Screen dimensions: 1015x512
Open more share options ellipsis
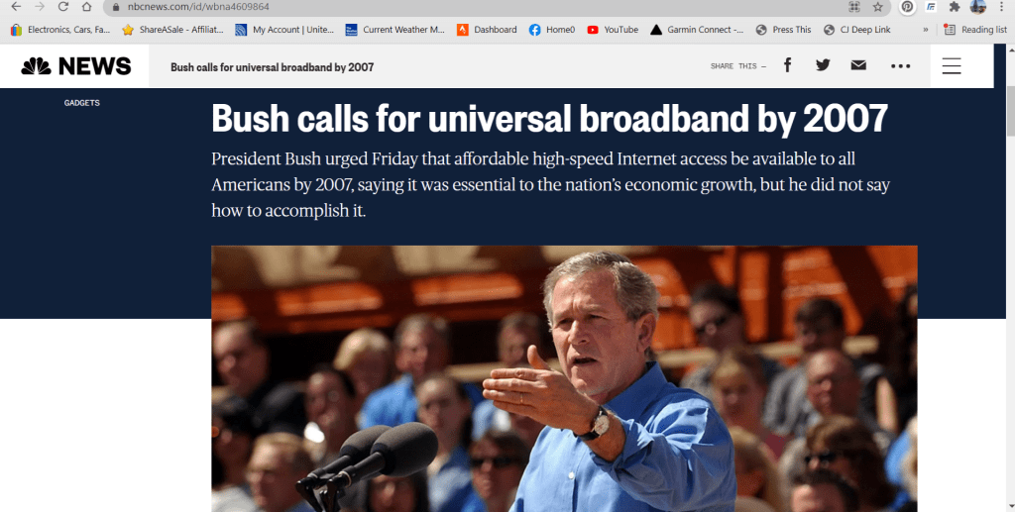click(x=900, y=66)
